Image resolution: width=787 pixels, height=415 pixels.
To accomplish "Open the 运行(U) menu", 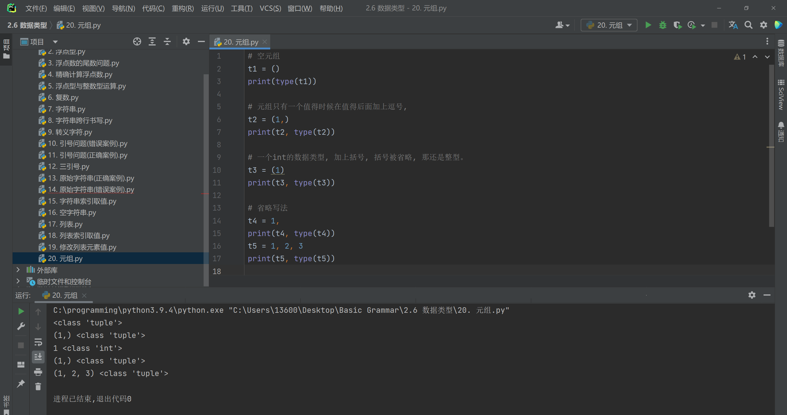I will (x=212, y=8).
